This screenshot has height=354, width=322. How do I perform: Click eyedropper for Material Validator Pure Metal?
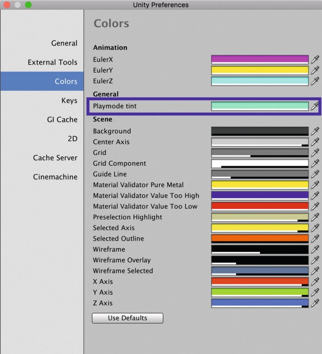tap(315, 185)
